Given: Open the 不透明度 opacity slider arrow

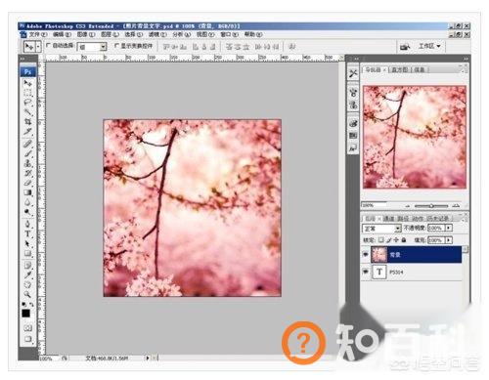Looking at the screenshot, I should 449,228.
